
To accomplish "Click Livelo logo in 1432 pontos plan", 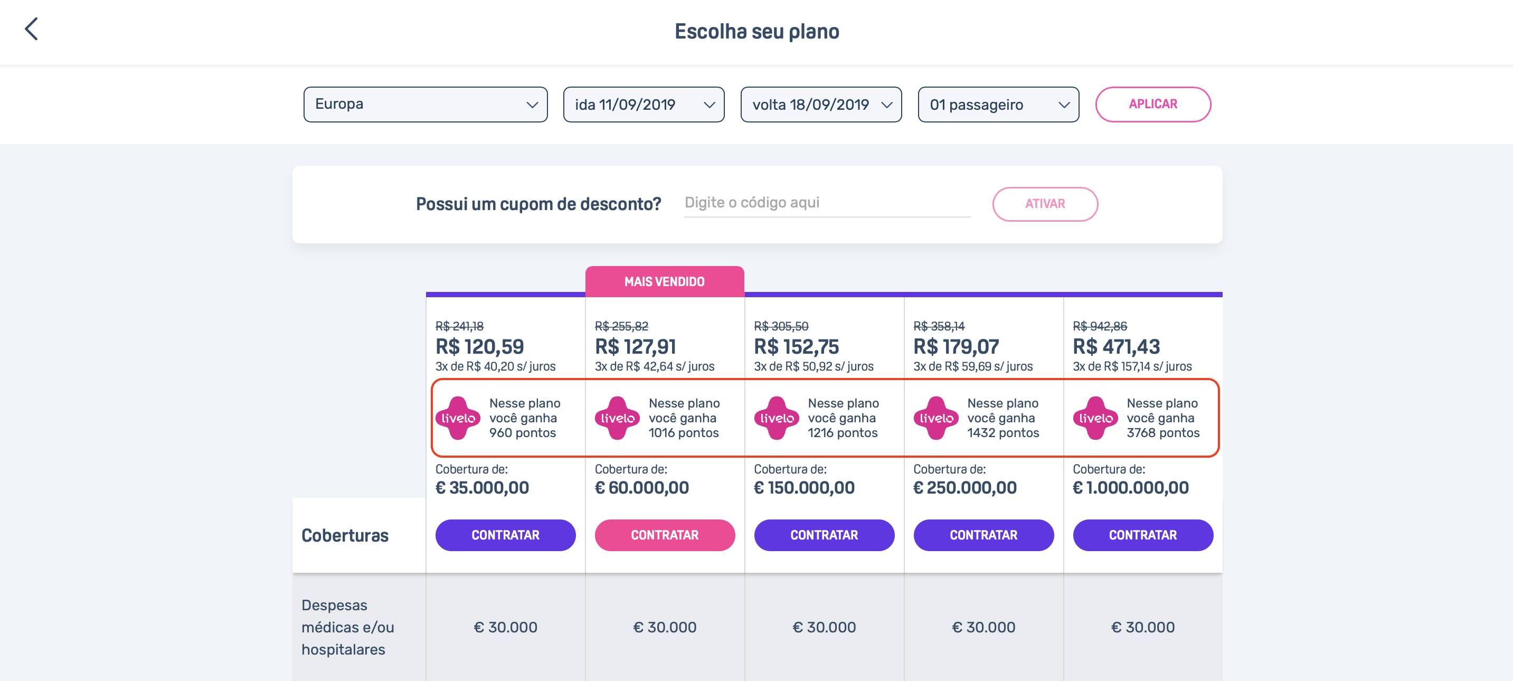I will pos(936,418).
